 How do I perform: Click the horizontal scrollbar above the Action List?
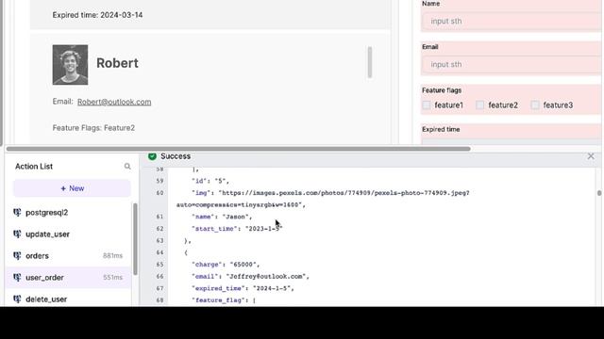click(x=239, y=149)
